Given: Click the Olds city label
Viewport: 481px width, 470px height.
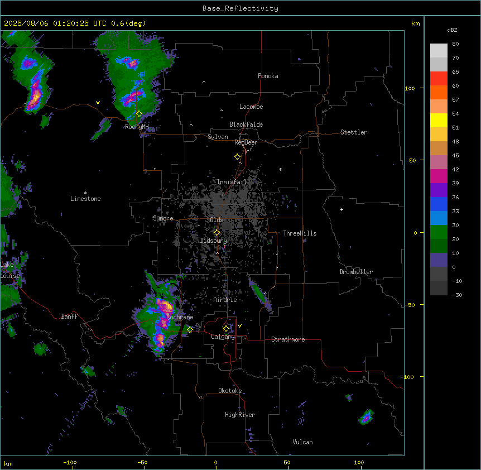Looking at the screenshot, I should click(x=217, y=220).
